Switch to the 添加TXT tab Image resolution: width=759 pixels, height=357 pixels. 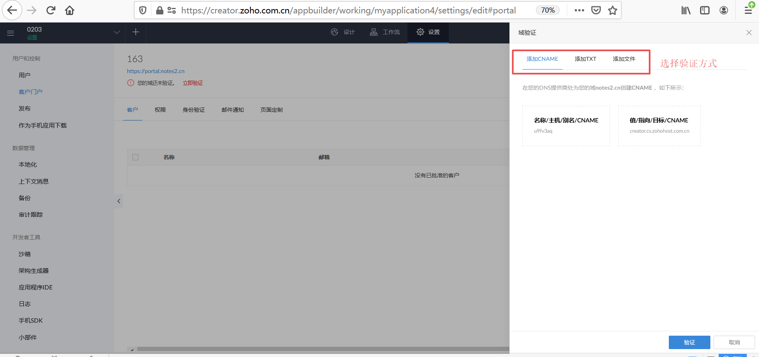[x=585, y=59]
